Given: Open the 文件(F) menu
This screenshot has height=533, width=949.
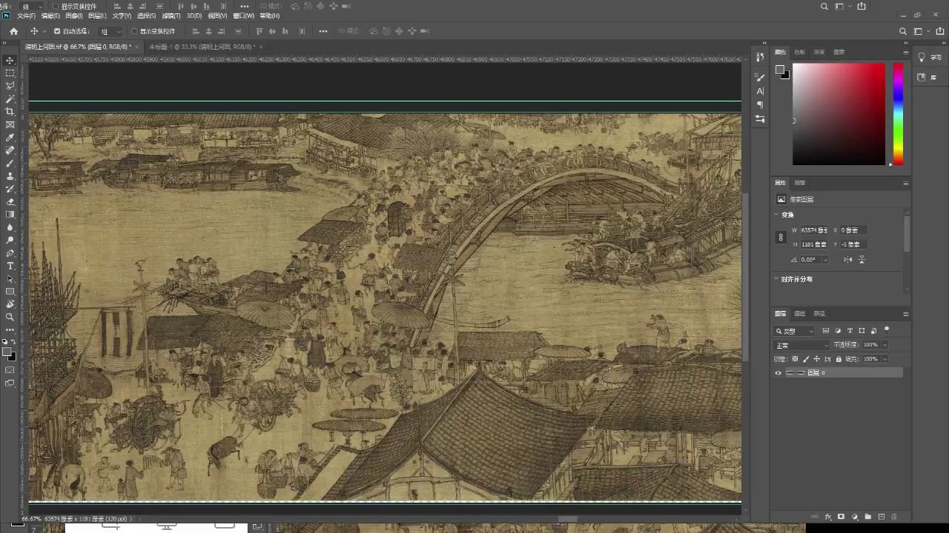Looking at the screenshot, I should pyautogui.click(x=26, y=16).
